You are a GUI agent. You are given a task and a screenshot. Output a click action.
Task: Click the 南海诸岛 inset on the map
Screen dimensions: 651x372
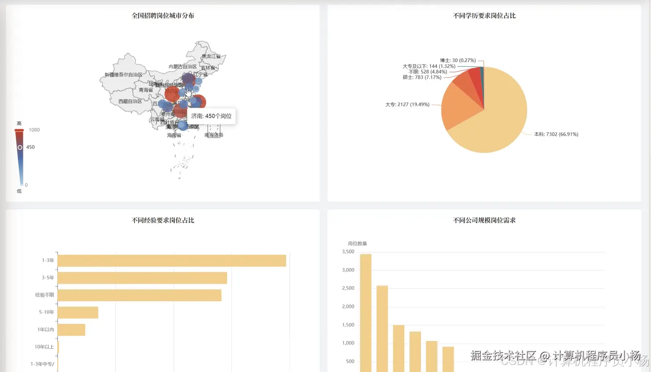[x=214, y=130]
